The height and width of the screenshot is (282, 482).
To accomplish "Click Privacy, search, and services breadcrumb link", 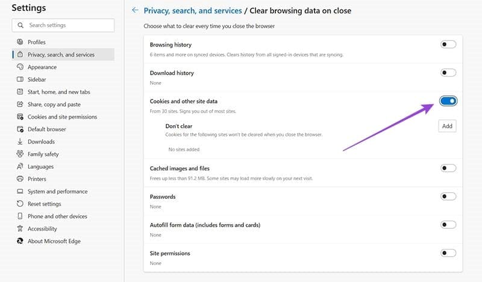I will tap(193, 11).
